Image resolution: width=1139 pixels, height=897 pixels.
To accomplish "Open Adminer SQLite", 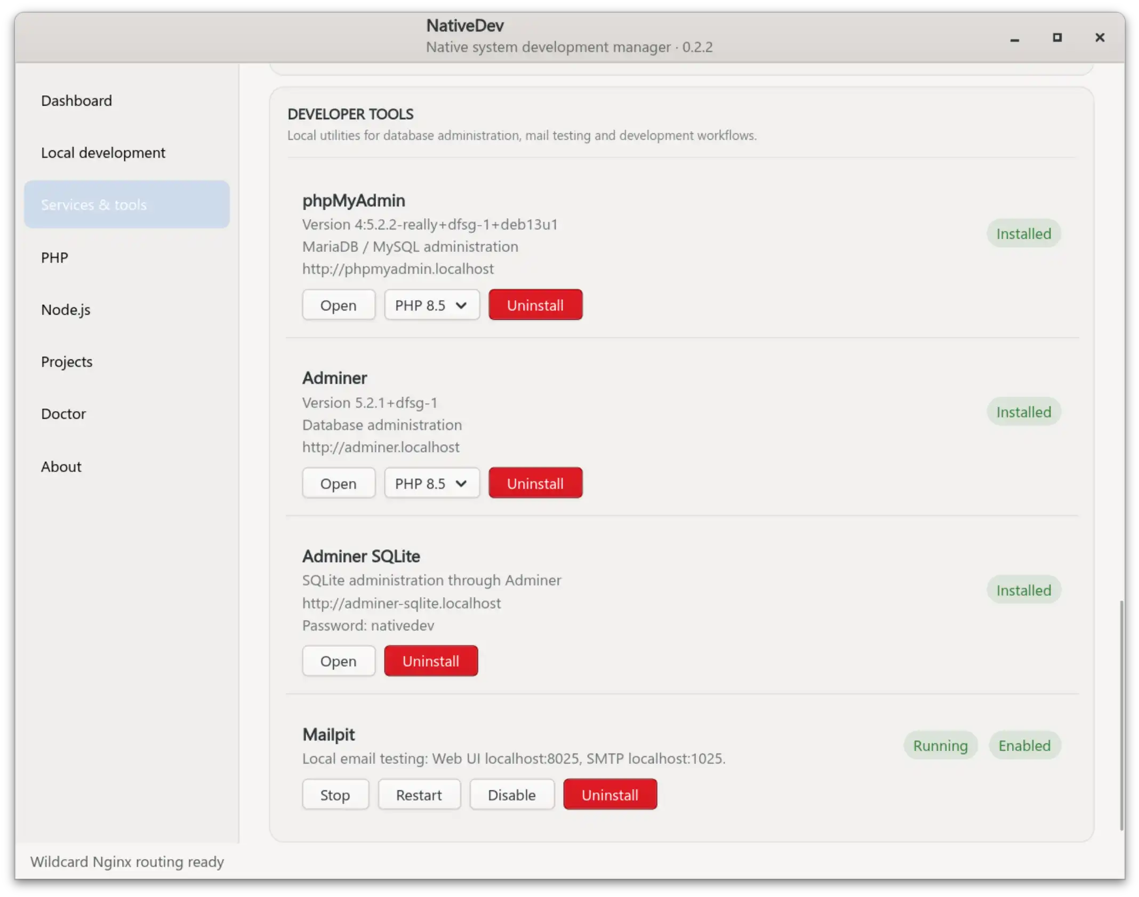I will tap(339, 661).
